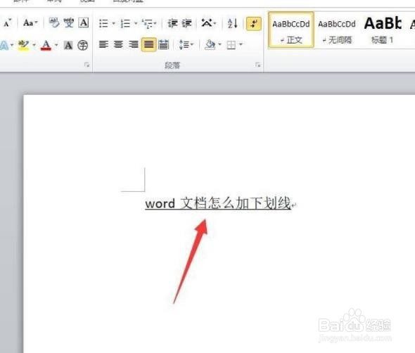The width and height of the screenshot is (415, 353).
Task: Select the 无间隔 style
Action: click(337, 30)
